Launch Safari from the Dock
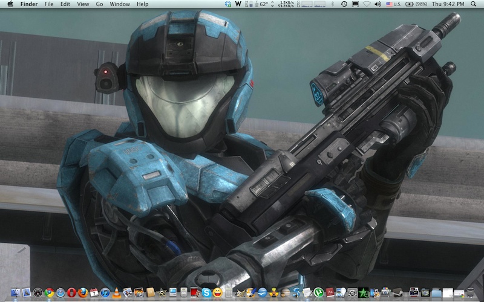Screen dimensions: 484x302 pos(60,292)
